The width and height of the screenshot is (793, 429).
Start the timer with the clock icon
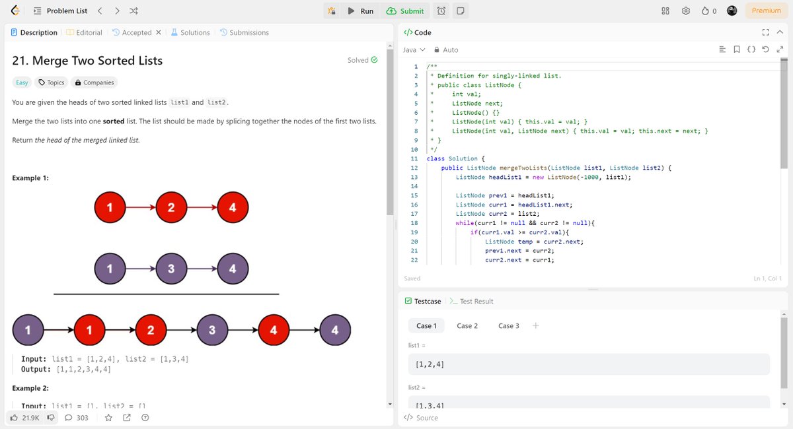tap(443, 11)
